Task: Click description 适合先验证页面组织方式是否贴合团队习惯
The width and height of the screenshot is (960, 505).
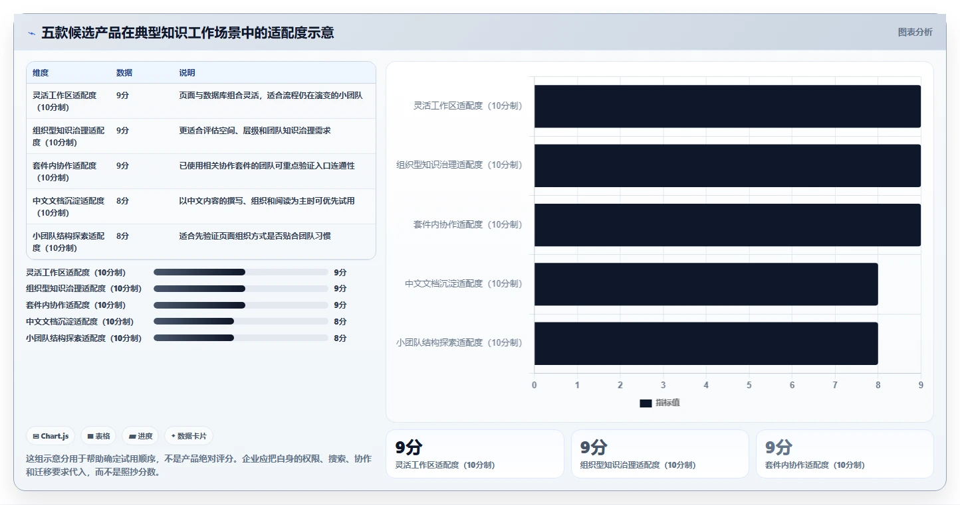Action: pyautogui.click(x=255, y=236)
